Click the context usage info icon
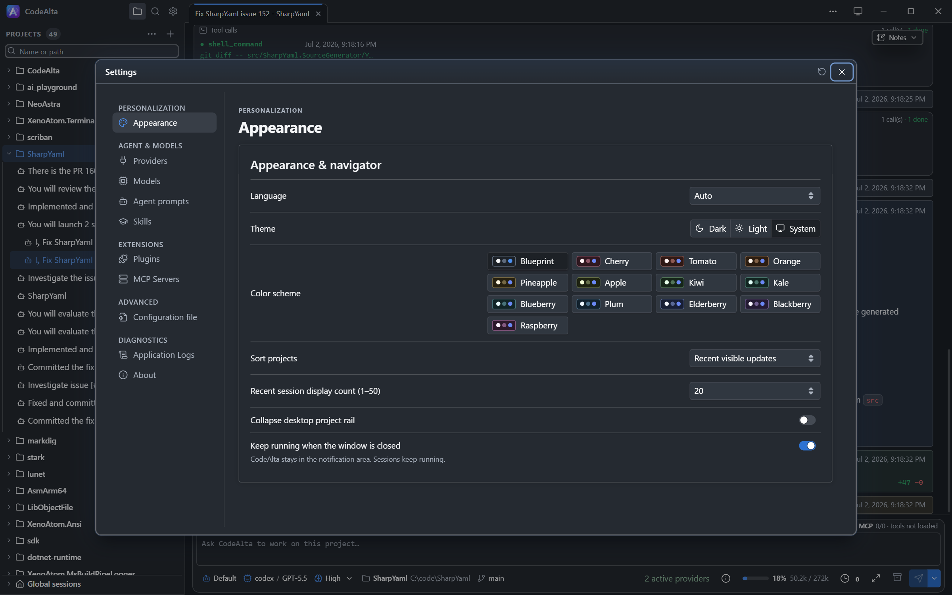 tap(726, 578)
